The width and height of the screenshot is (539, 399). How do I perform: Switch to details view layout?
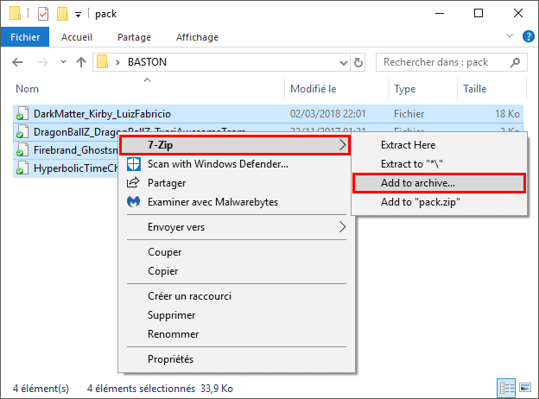point(505,387)
